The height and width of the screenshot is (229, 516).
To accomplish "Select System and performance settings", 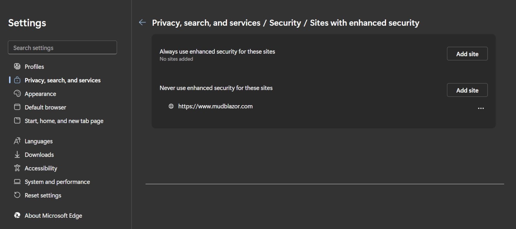I will click(x=57, y=182).
